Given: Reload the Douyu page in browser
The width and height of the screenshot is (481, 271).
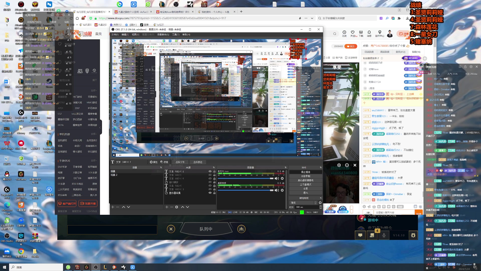Looking at the screenshot, I should pyautogui.click(x=71, y=18).
